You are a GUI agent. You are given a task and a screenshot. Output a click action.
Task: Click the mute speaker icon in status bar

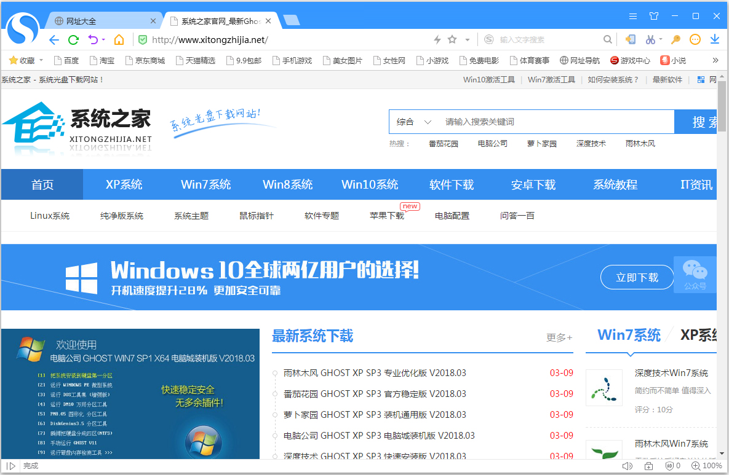tap(627, 466)
